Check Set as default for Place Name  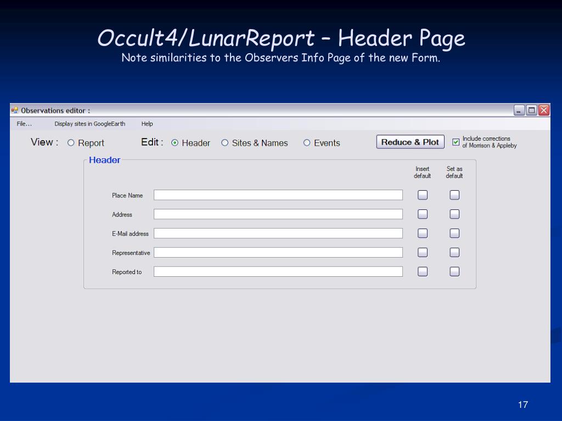click(454, 195)
